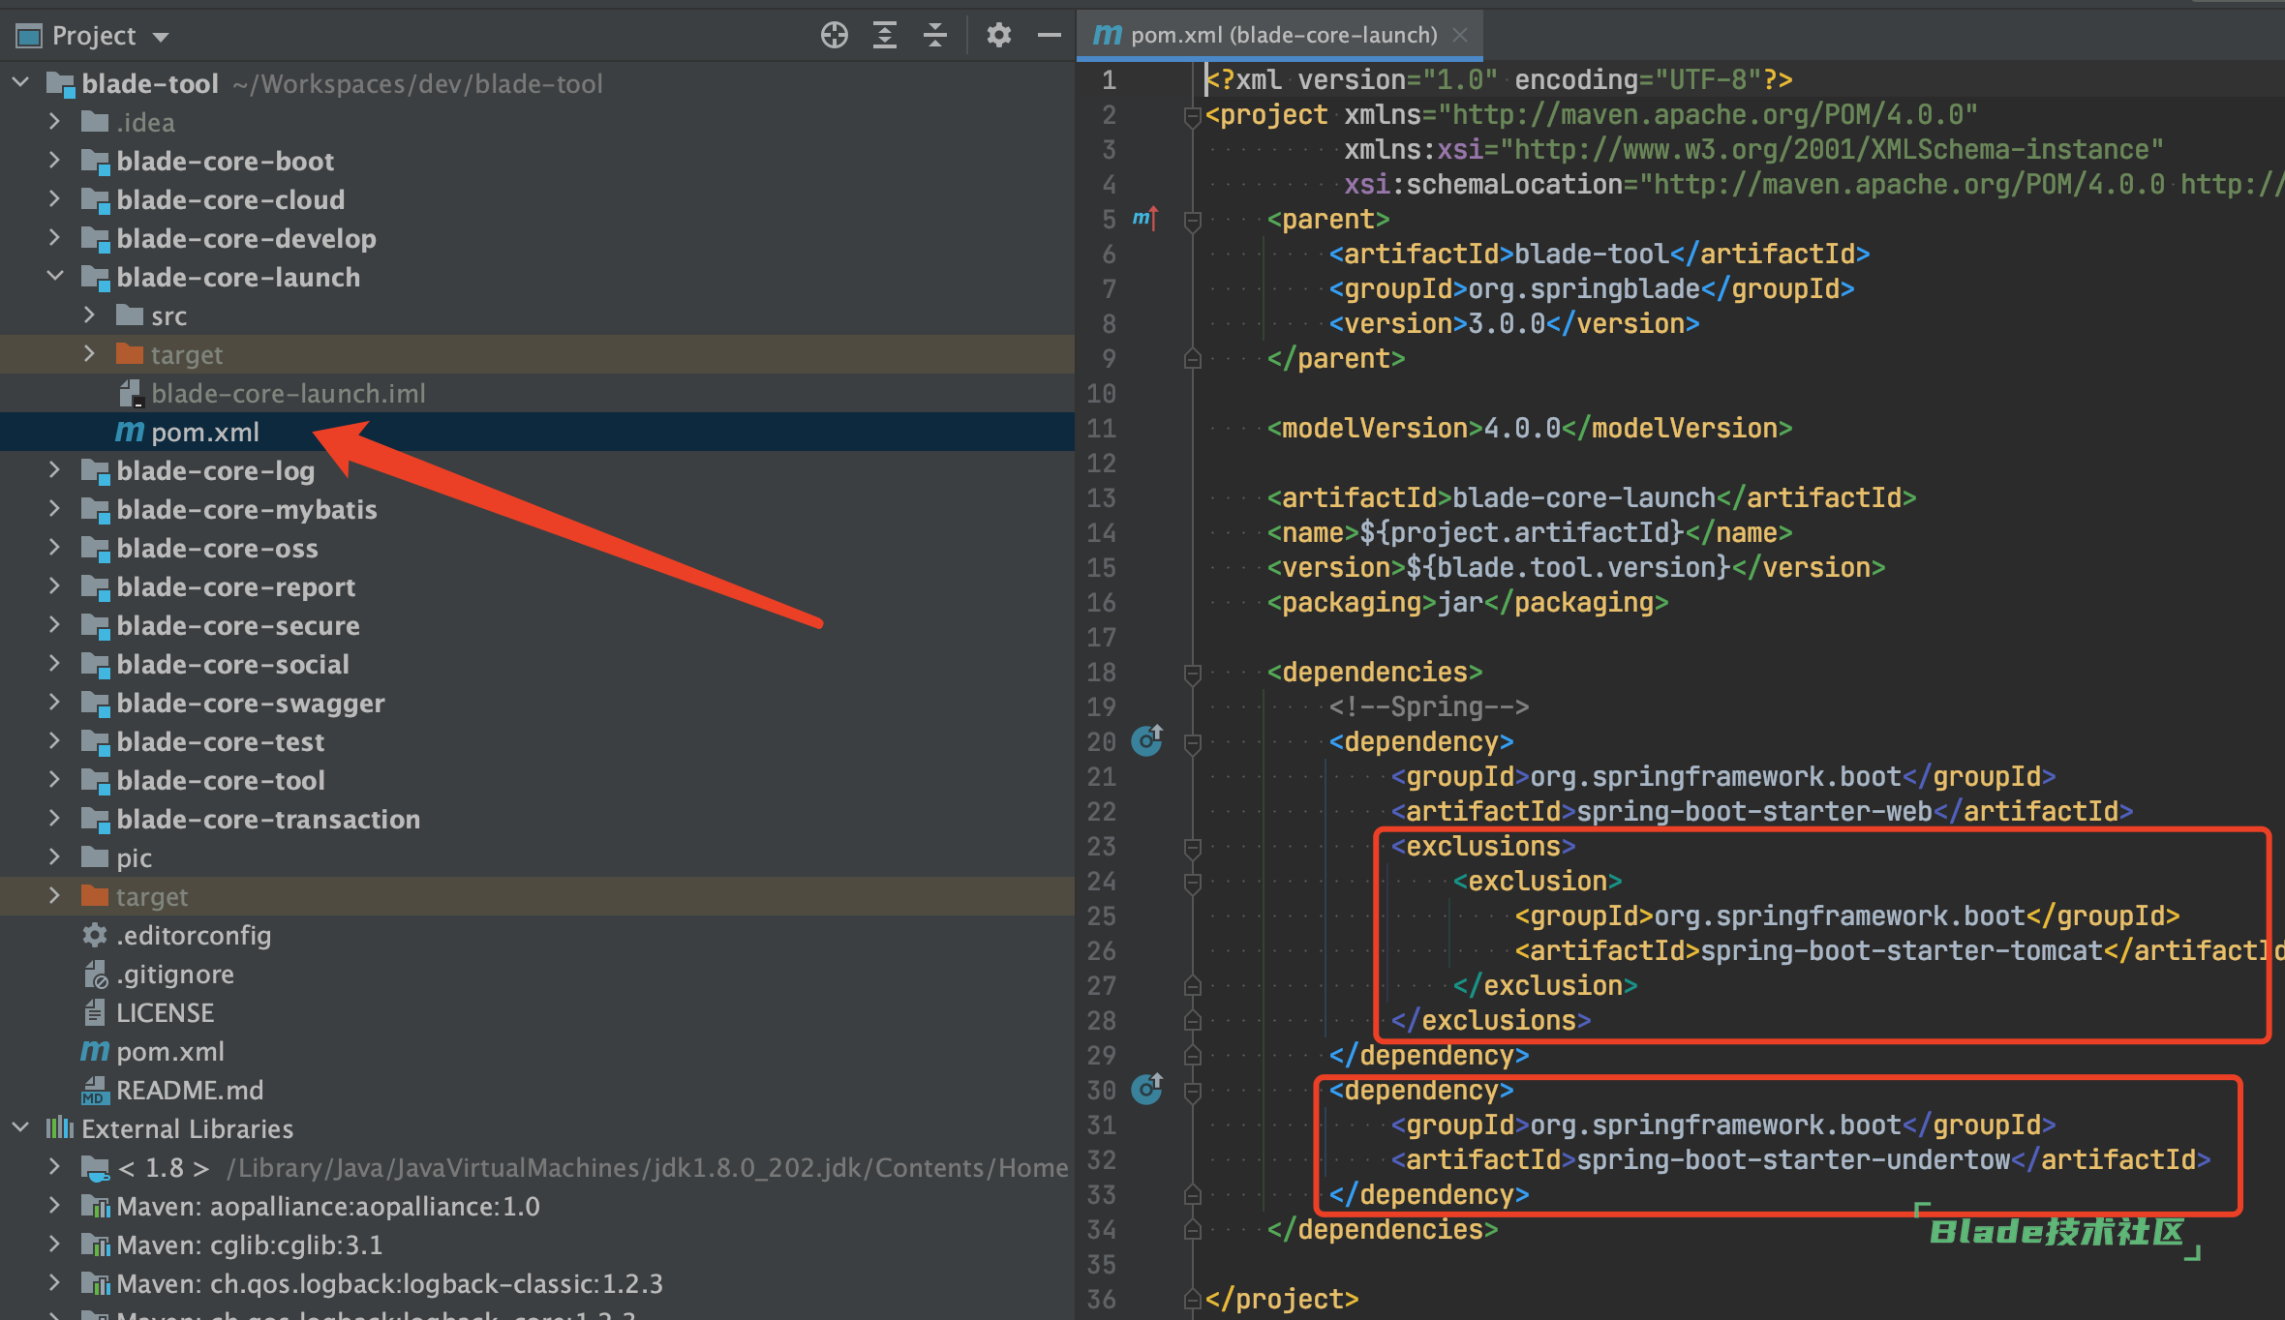Expand the src folder
This screenshot has height=1320, width=2285.
[x=89, y=315]
